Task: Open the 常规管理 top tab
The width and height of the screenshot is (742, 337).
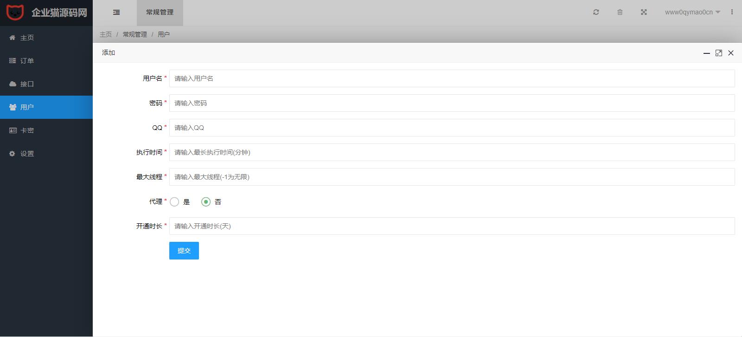Action: click(160, 13)
